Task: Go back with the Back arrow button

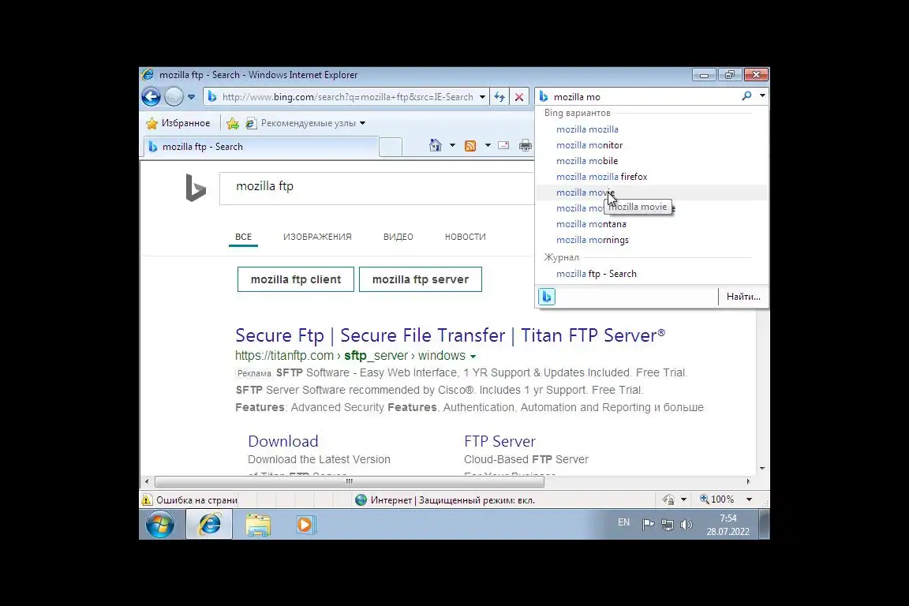Action: [x=151, y=97]
